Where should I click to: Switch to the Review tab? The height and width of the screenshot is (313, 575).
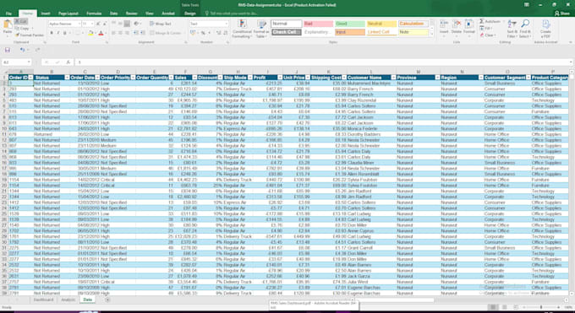tap(131, 13)
